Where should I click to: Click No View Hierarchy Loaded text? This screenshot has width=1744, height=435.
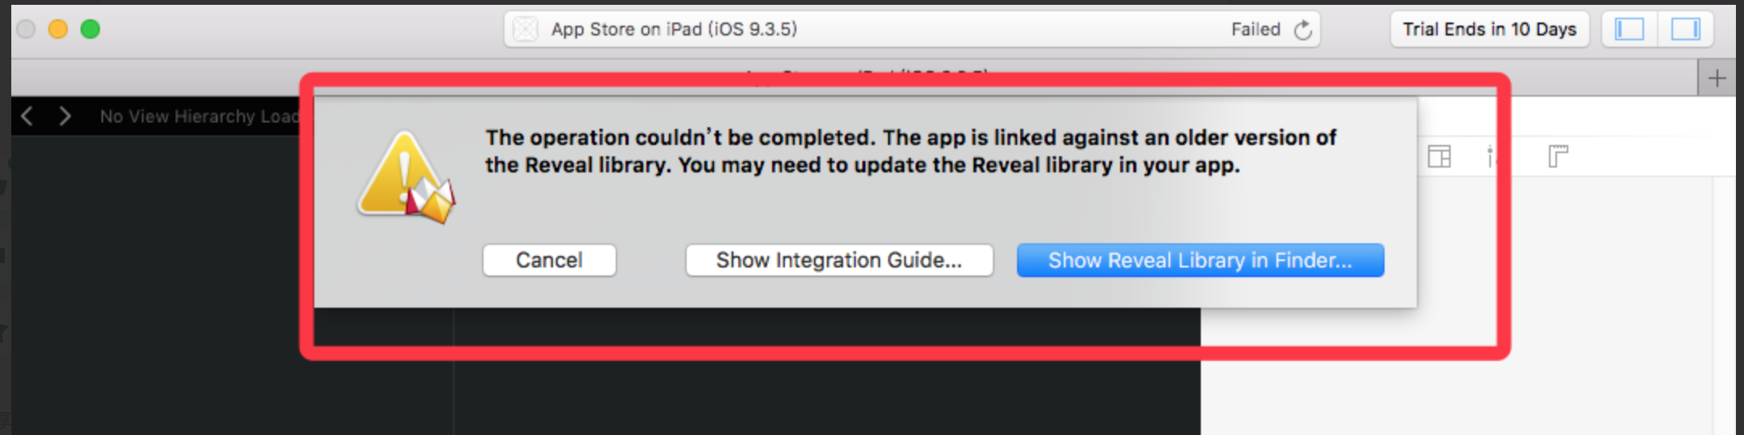click(x=199, y=117)
